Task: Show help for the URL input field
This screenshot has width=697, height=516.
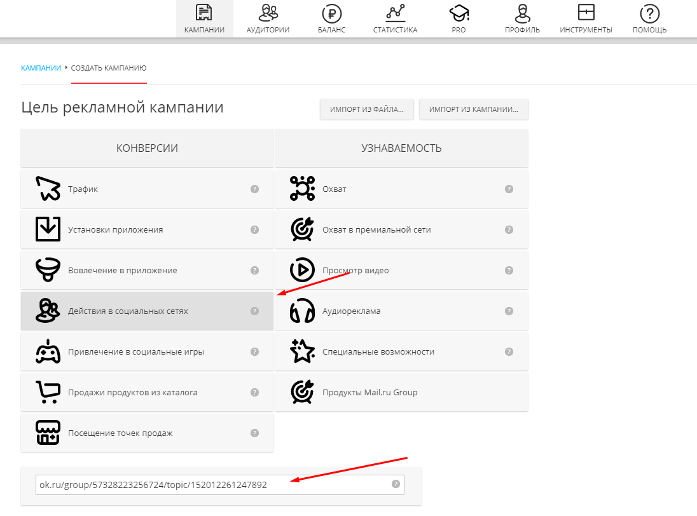Action: (396, 484)
